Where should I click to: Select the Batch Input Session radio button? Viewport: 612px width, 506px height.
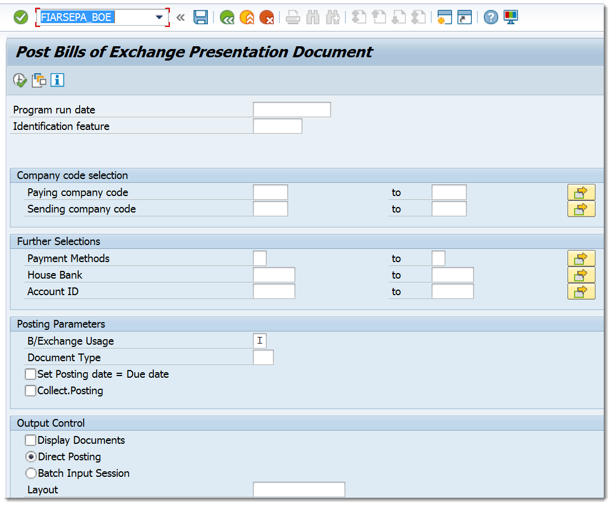tap(31, 473)
